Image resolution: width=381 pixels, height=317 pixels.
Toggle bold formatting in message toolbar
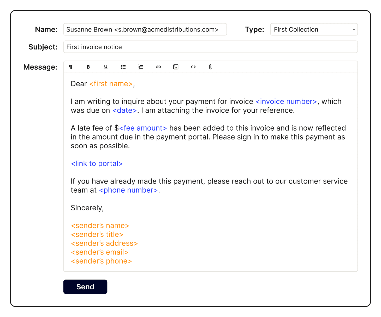(x=88, y=67)
